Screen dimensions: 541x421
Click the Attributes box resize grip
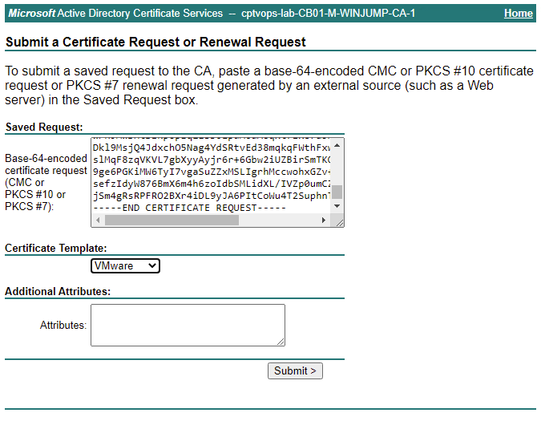pyautogui.click(x=280, y=341)
